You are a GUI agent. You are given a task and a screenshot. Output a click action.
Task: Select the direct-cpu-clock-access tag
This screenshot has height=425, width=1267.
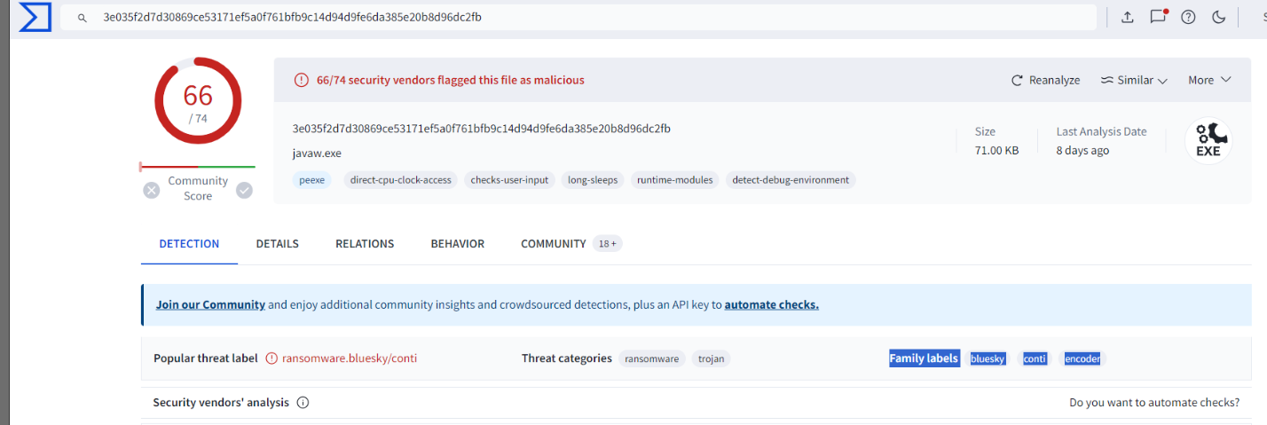(400, 180)
